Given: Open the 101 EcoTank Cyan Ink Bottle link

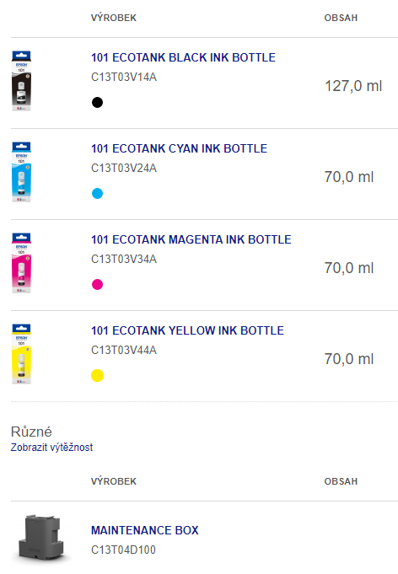Looking at the screenshot, I should (x=179, y=148).
